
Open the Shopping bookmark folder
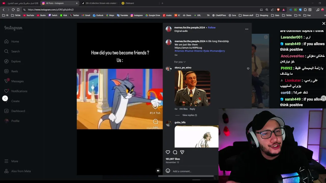[262, 15]
